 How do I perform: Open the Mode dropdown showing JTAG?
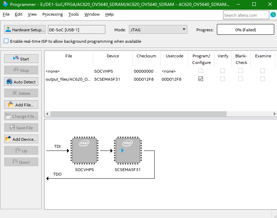(158, 30)
